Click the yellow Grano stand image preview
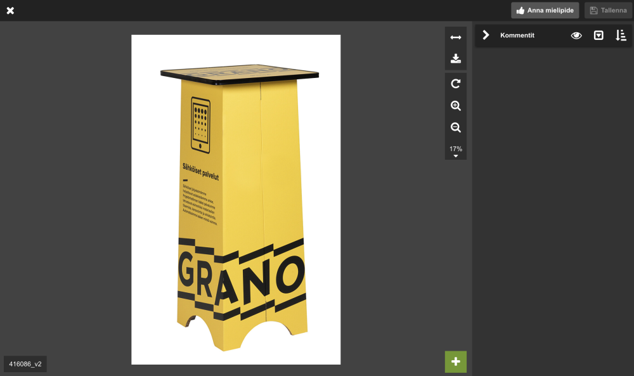Image resolution: width=634 pixels, height=376 pixels. 236,200
